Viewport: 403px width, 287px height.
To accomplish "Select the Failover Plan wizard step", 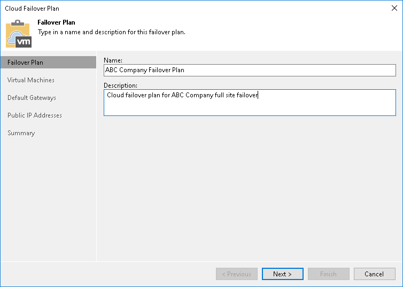I will click(x=48, y=63).
